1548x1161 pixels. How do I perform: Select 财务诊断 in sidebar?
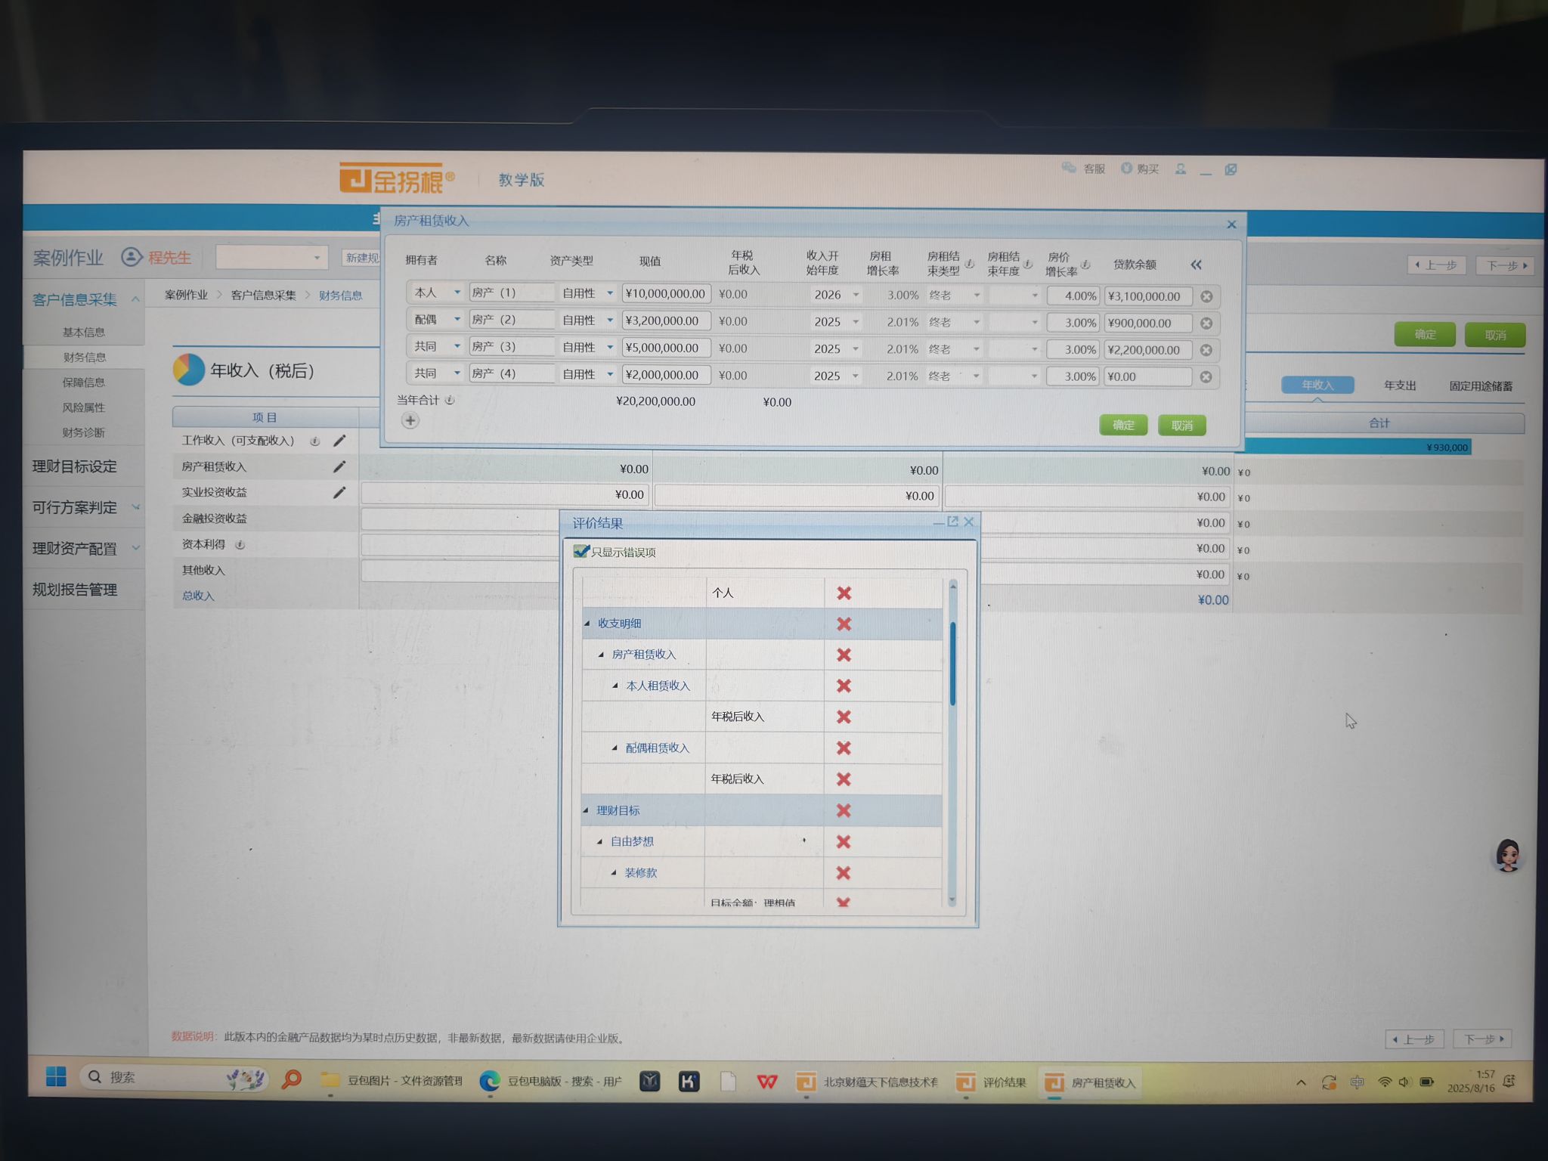point(84,432)
